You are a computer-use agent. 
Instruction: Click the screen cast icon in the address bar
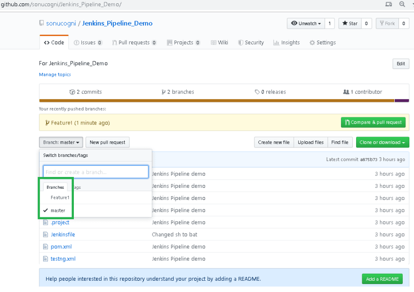click(389, 4)
